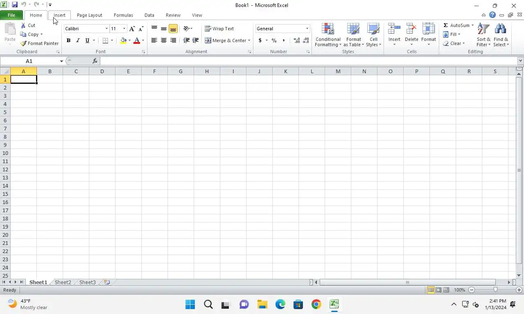Open the Merge & Center dropdown arrow
The image size is (524, 314).
249,40
